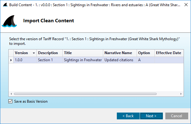The height and width of the screenshot is (124, 191).
Task: Toggle the Save as Basis Version checkbox
Action: coord(11,101)
